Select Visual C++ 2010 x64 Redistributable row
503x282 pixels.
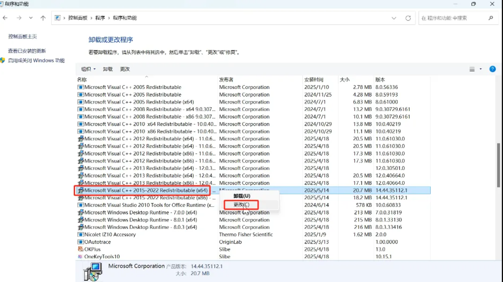[x=254, y=124]
